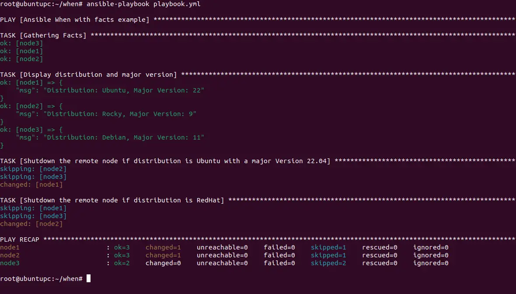Click the node3 entry in the play recap

coord(10,263)
